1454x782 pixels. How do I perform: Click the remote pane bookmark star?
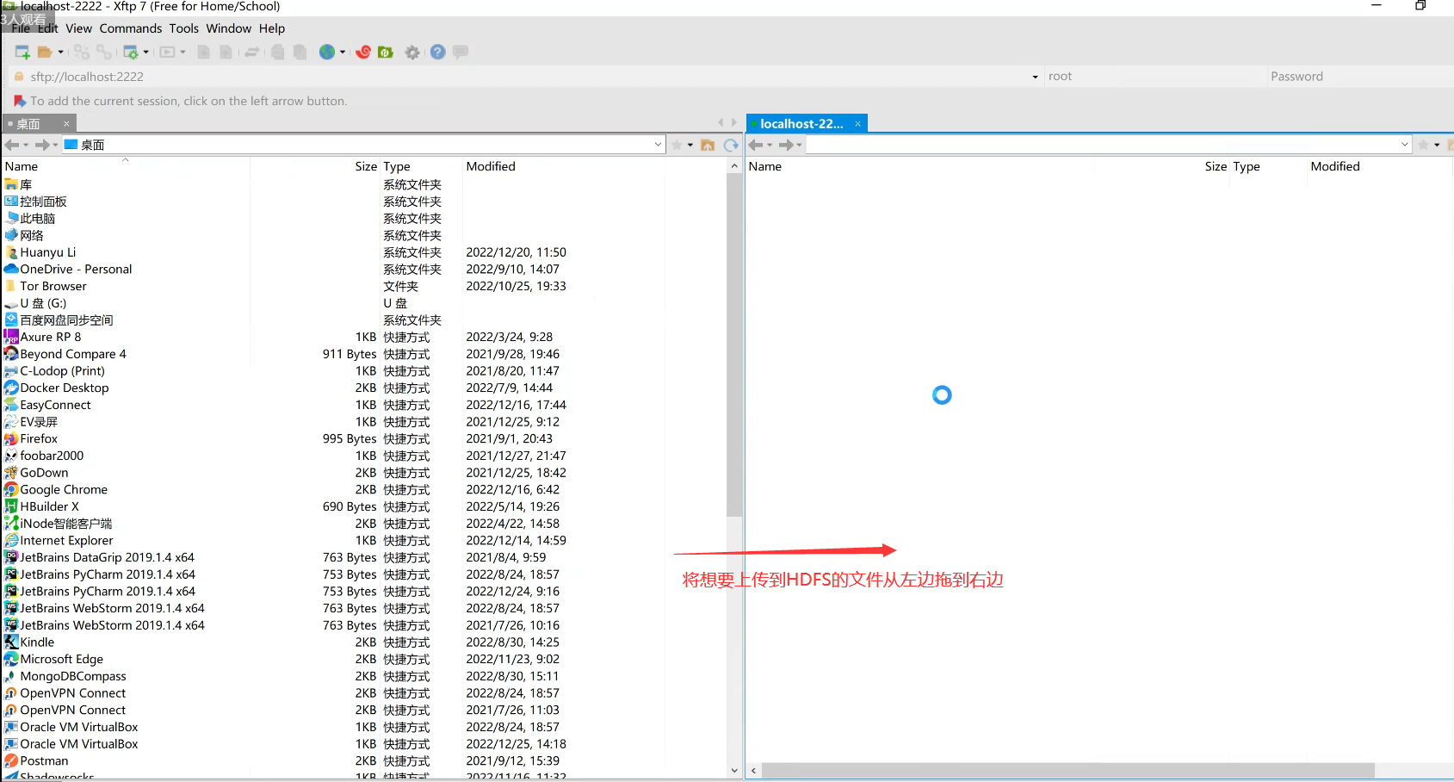(1423, 145)
